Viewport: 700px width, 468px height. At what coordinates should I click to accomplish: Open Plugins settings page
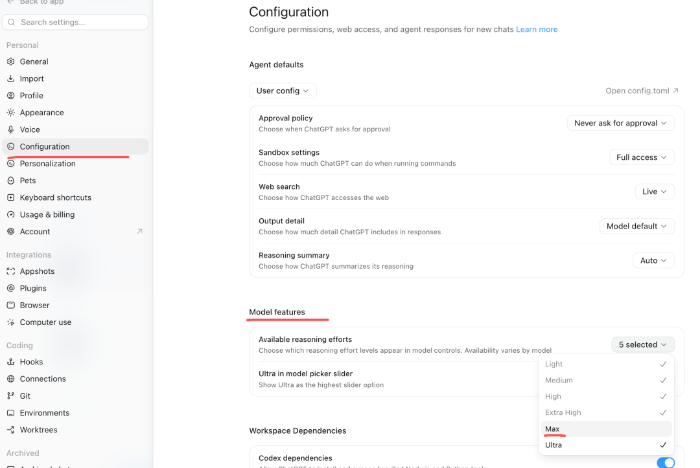coord(75,288)
